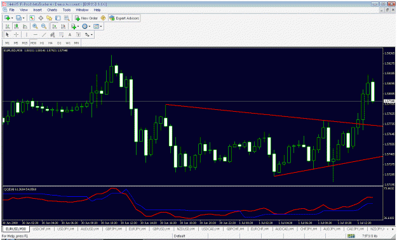Show the Market Watch window icon
This screenshot has width=397, height=240.
coord(32,18)
